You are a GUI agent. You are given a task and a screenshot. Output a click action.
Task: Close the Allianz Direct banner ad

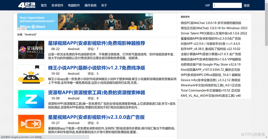tap(151, 15)
